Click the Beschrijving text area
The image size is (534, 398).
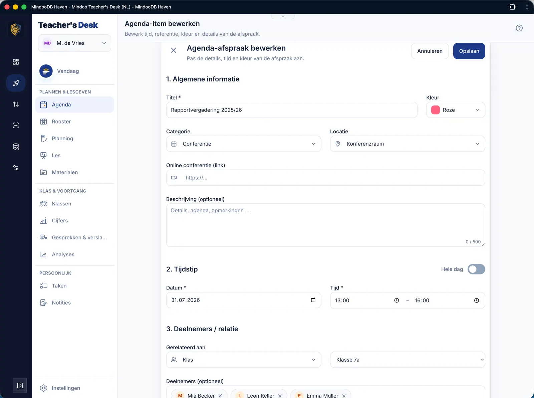pos(325,225)
